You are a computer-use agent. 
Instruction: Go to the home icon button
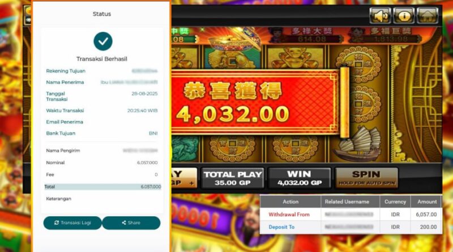click(x=428, y=15)
